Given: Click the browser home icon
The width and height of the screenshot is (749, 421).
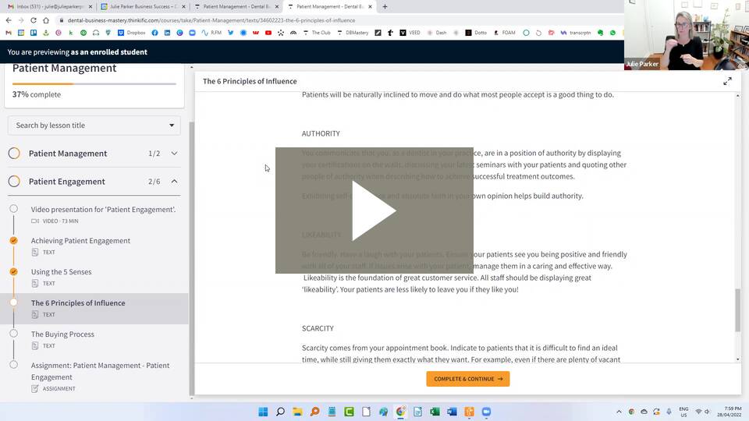Looking at the screenshot, I should click(46, 20).
